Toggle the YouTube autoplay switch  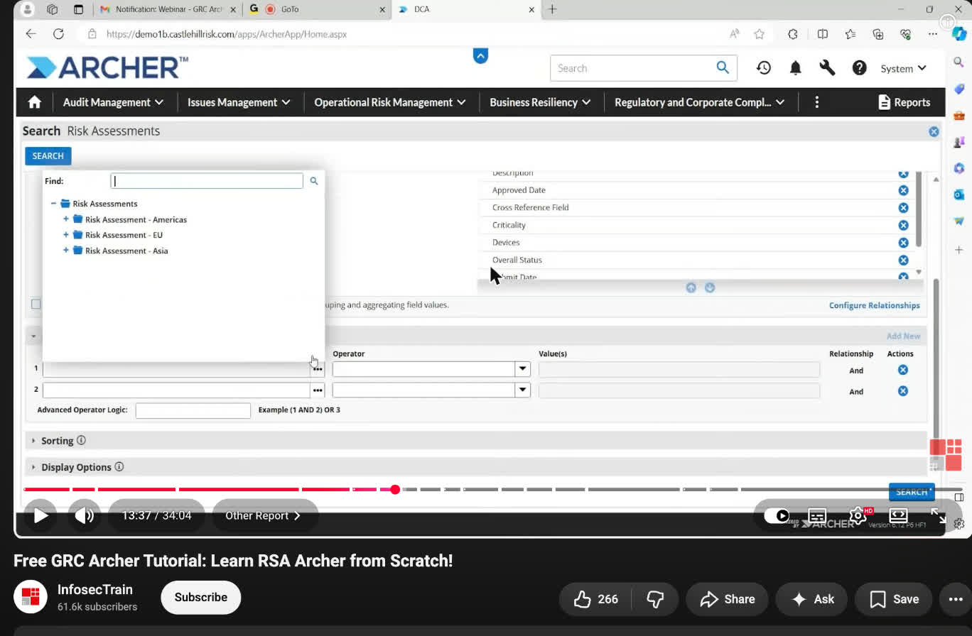777,516
